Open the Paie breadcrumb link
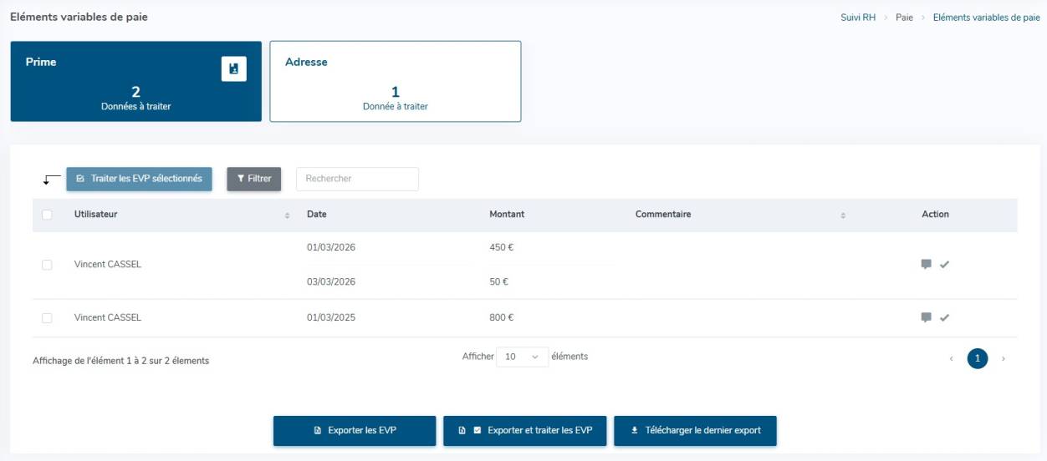Screen dimensions: 1047x461 click(x=904, y=18)
